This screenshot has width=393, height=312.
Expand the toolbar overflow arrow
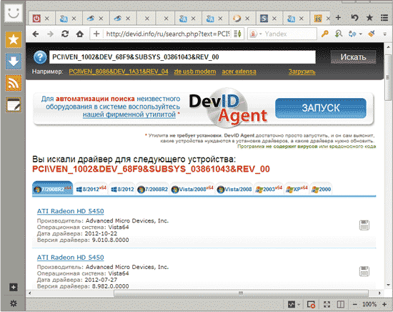(384, 34)
